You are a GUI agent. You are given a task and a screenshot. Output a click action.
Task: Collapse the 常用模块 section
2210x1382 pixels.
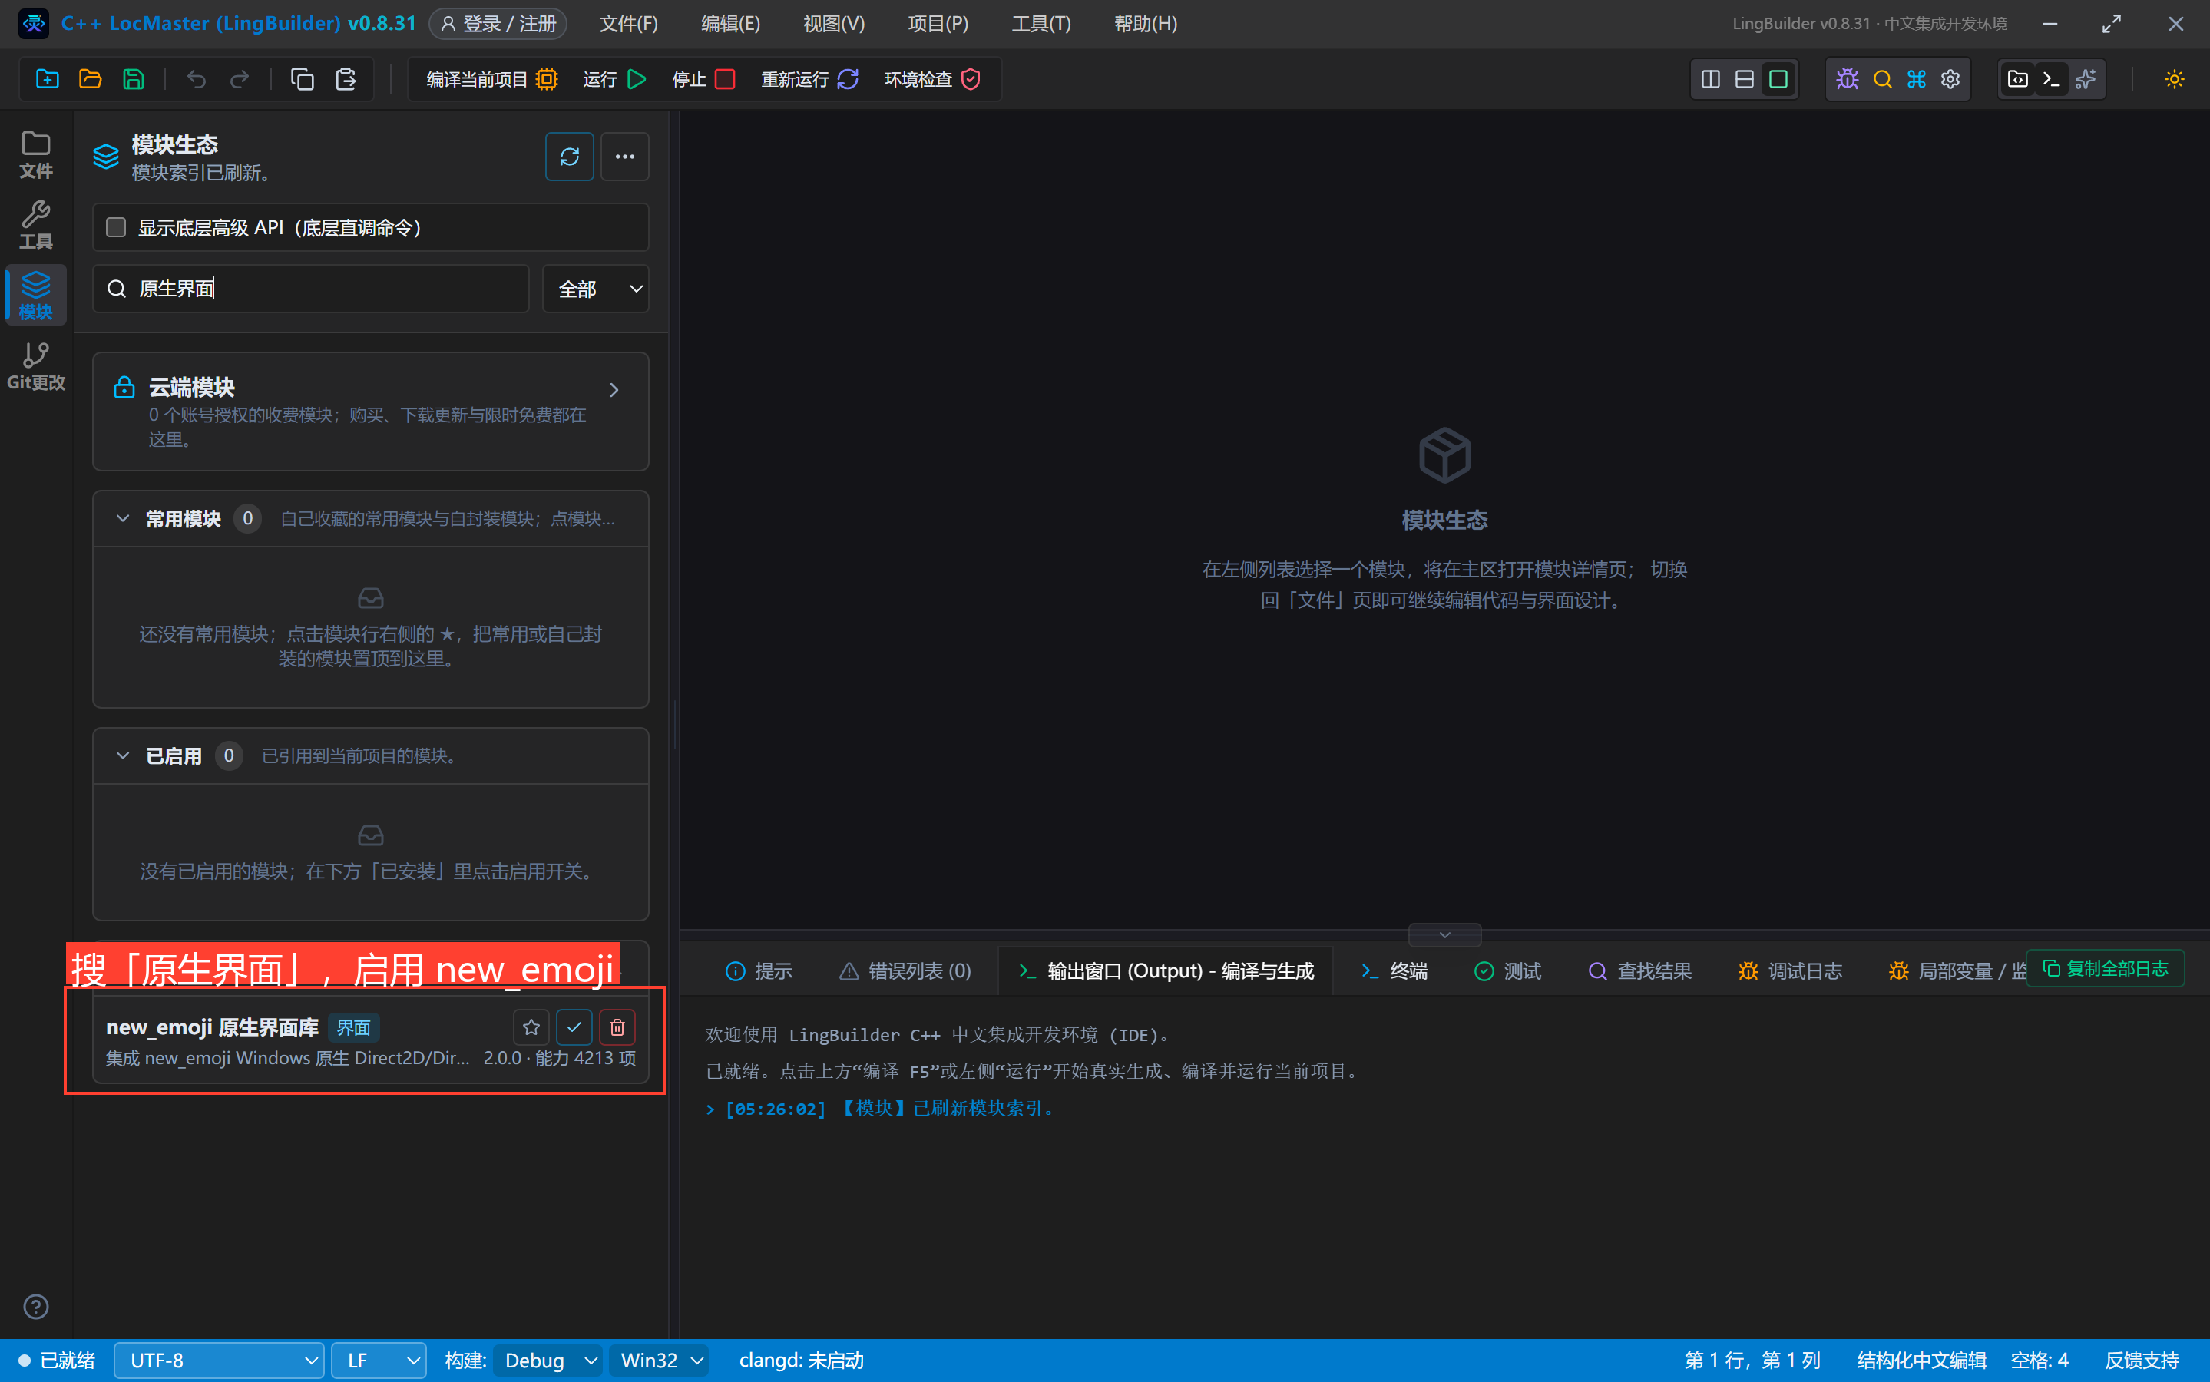(x=122, y=518)
